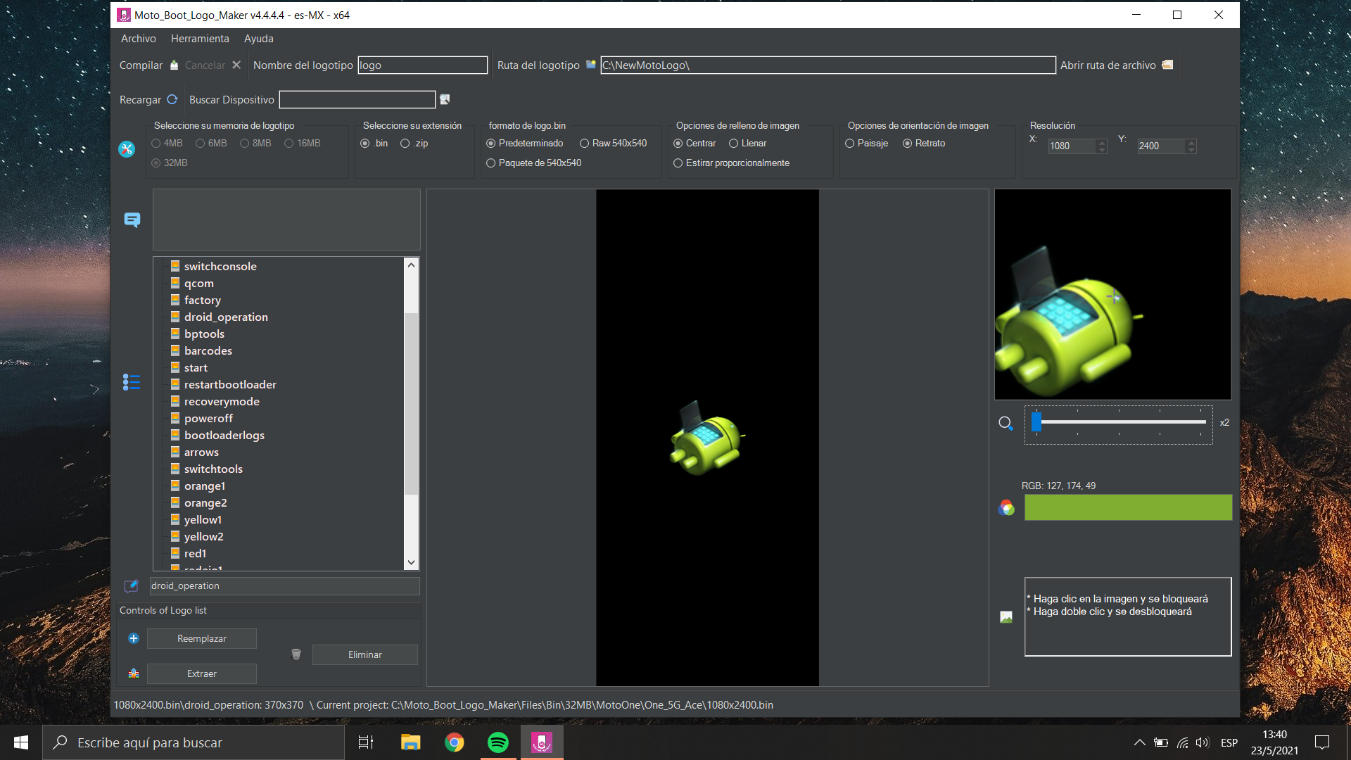Click the magnifier zoom icon
This screenshot has height=760, width=1351.
coord(1006,423)
